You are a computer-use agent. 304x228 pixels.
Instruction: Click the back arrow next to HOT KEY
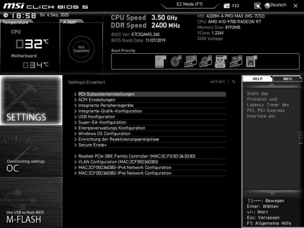tap(234, 82)
